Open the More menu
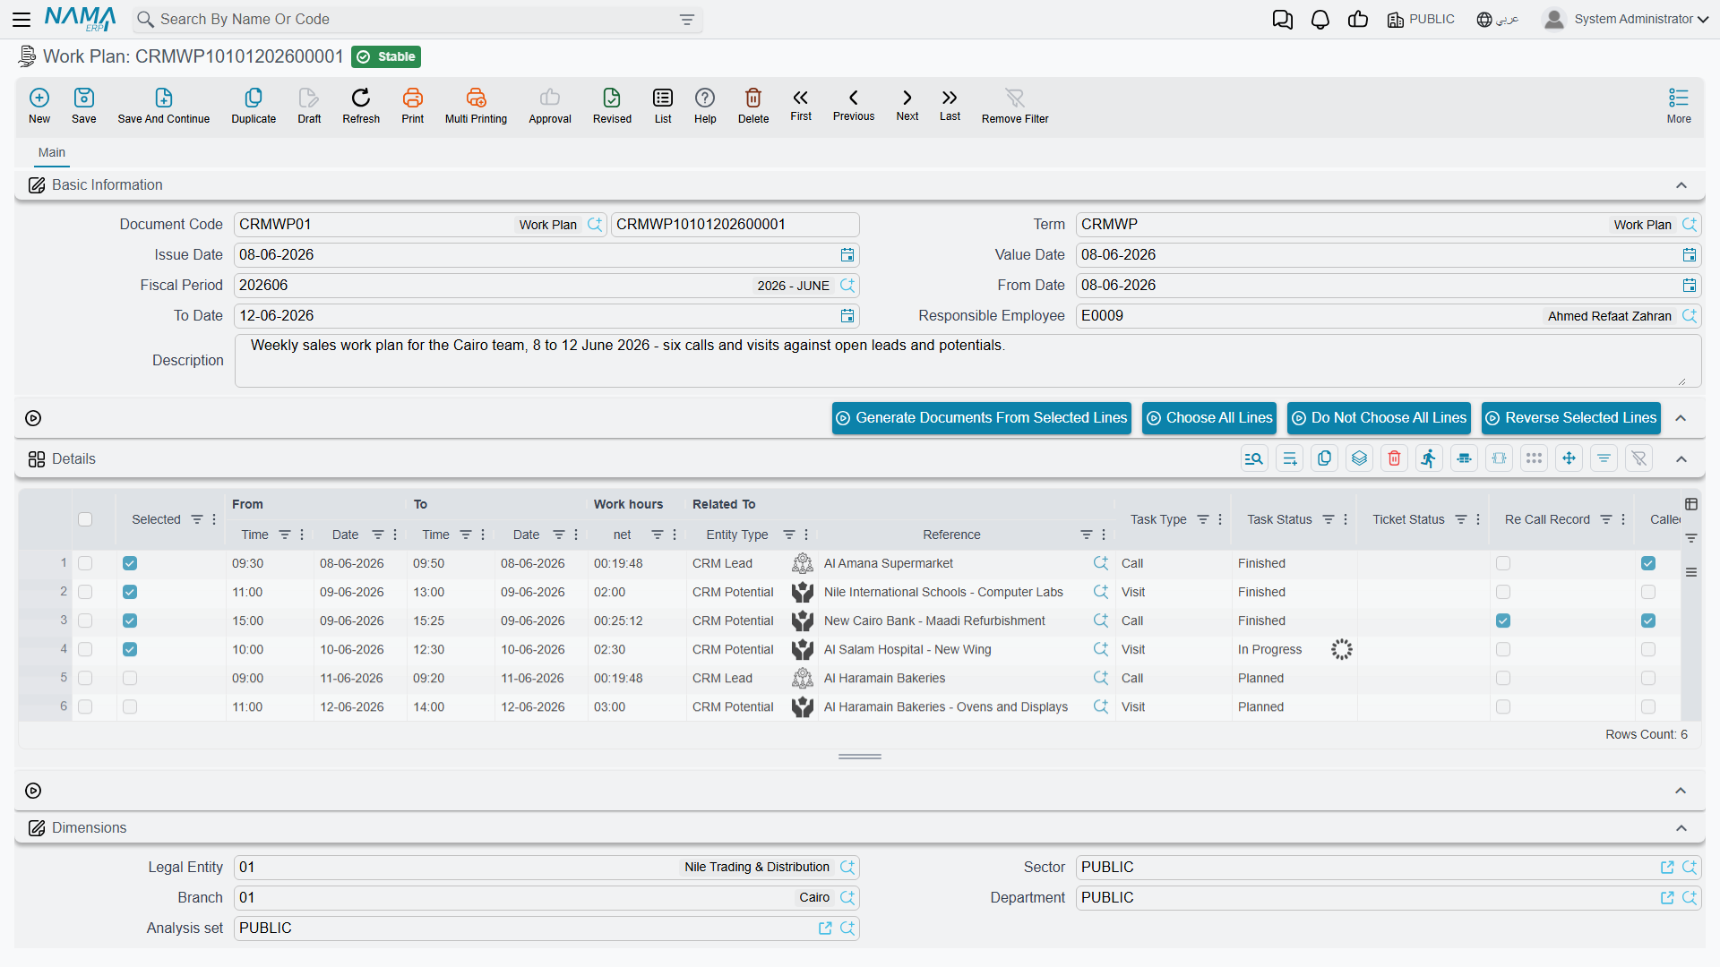The width and height of the screenshot is (1720, 967). click(1679, 106)
